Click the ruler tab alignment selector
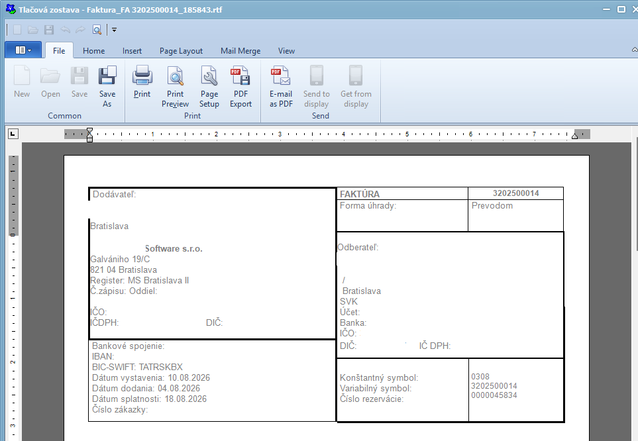The image size is (638, 441). click(13, 134)
